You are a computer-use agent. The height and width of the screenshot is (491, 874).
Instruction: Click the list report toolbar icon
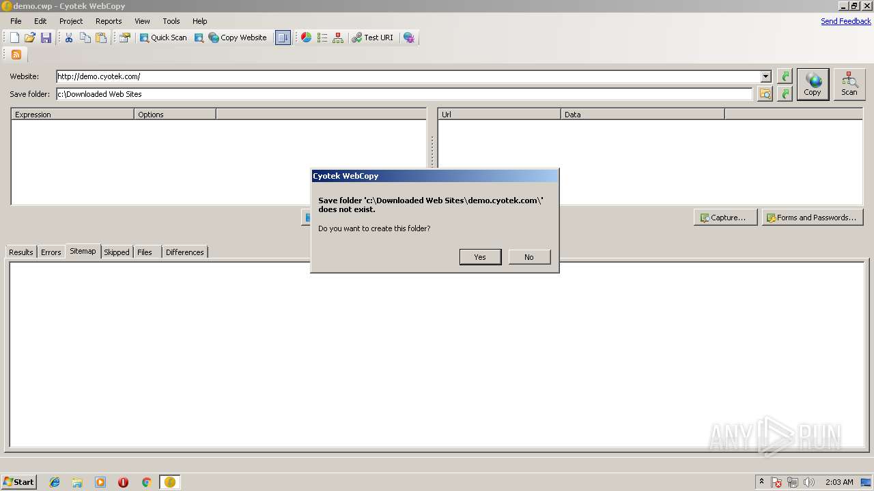(322, 38)
